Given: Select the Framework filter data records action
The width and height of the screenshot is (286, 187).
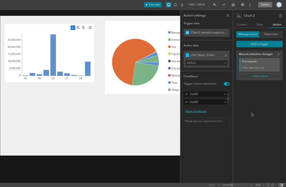Looking at the screenshot, I should tap(260, 65).
